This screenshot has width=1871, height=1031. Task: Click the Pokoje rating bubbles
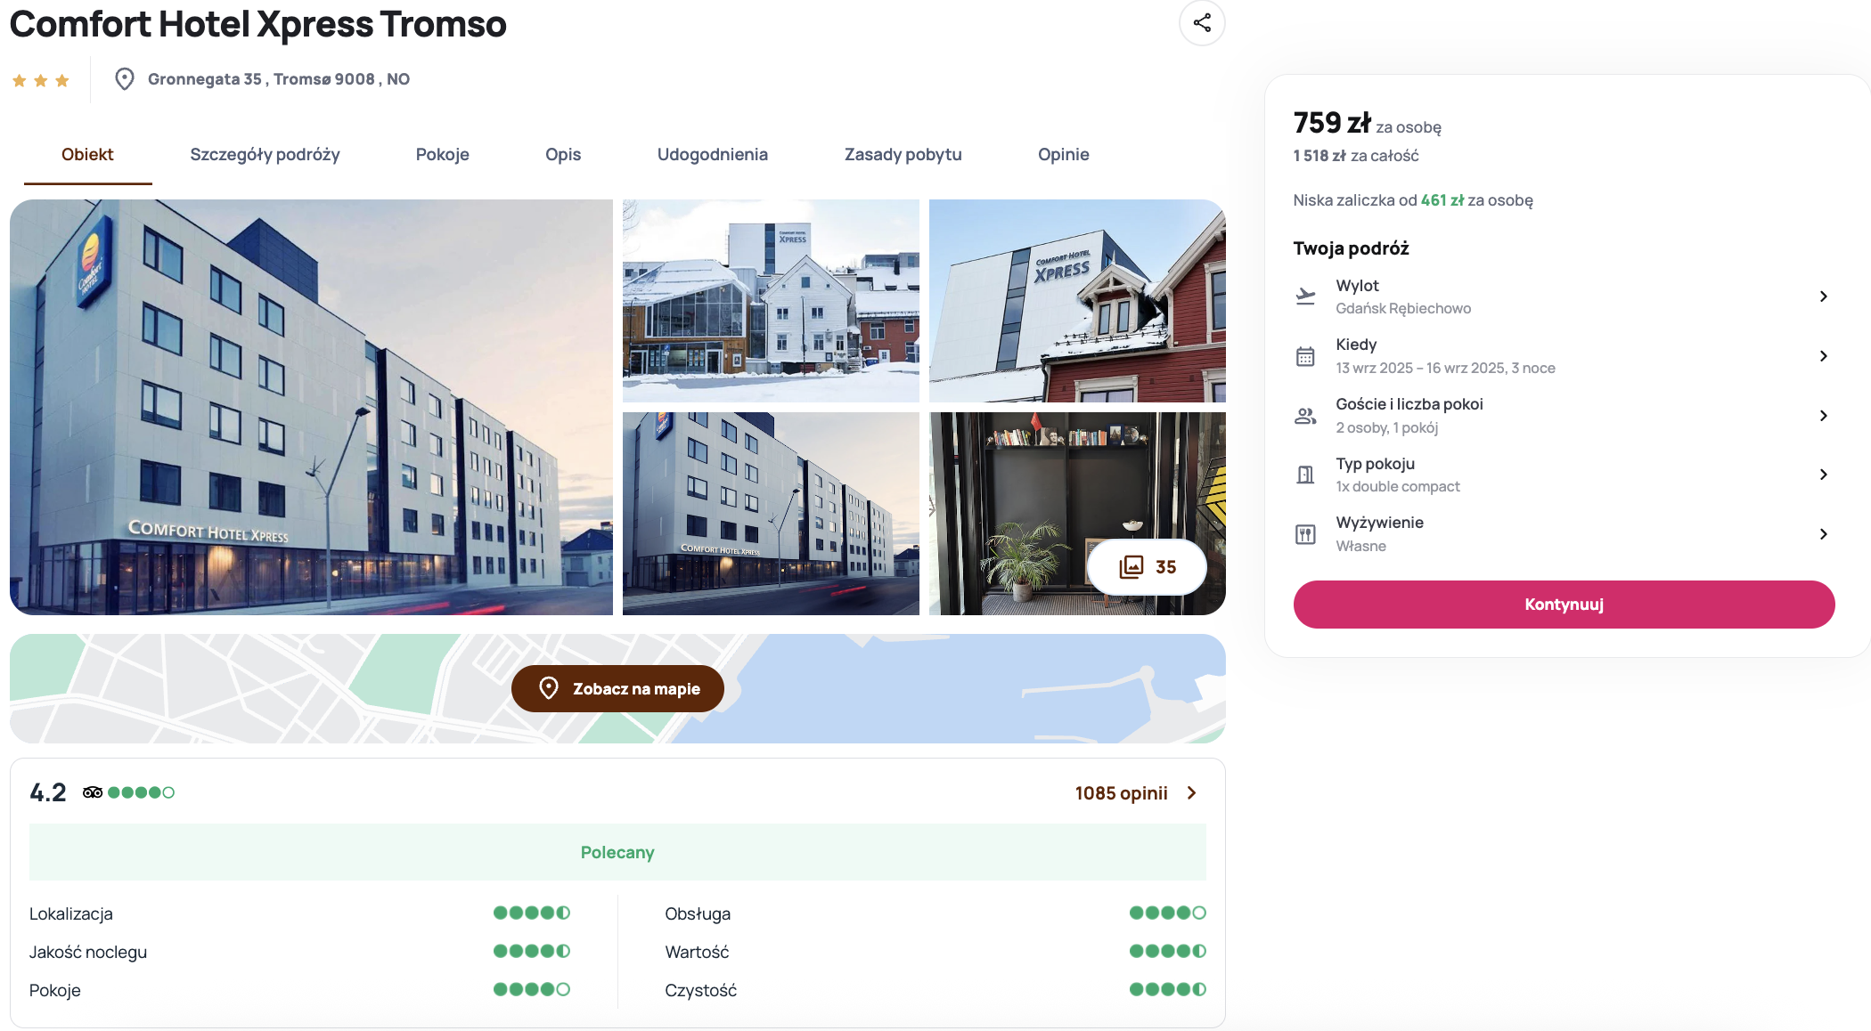point(532,989)
